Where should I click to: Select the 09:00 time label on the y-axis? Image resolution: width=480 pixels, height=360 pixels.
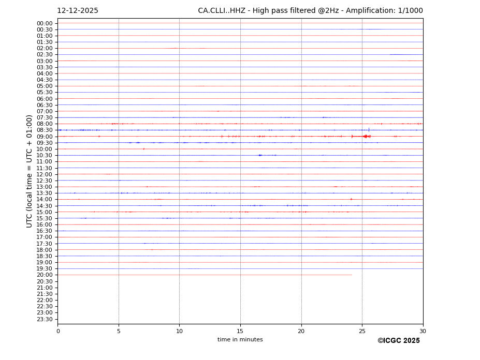click(45, 137)
